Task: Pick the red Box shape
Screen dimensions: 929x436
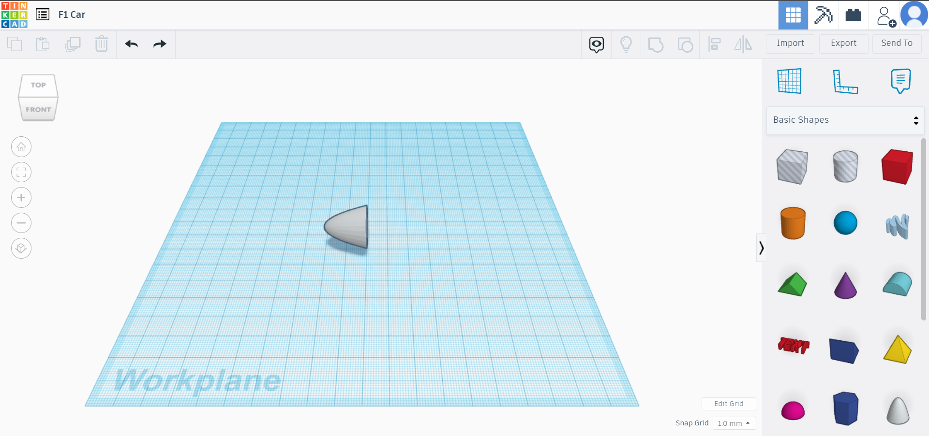Action: (898, 166)
